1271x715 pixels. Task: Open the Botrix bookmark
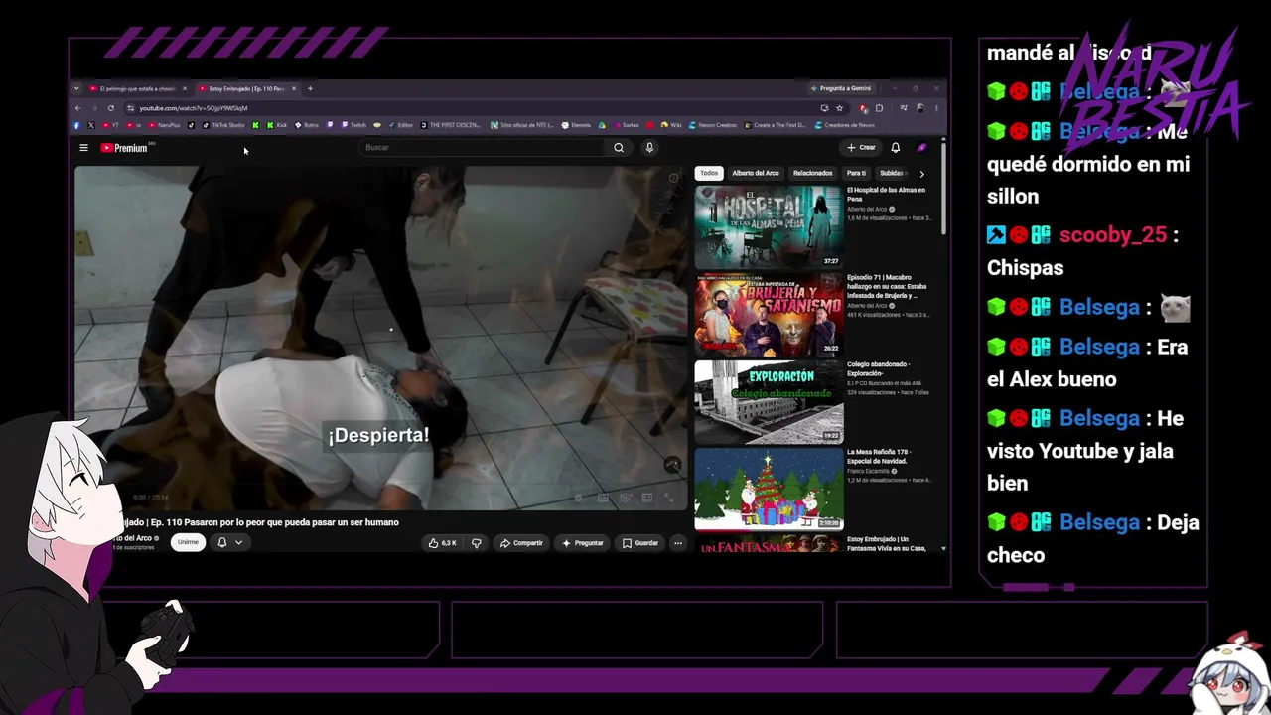pyautogui.click(x=307, y=125)
